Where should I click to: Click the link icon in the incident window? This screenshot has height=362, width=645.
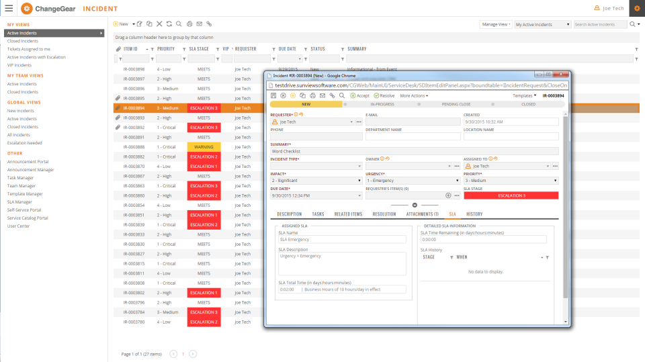point(333,95)
